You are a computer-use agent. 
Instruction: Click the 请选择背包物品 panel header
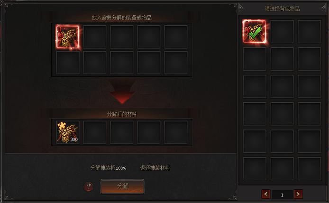pos(282,9)
